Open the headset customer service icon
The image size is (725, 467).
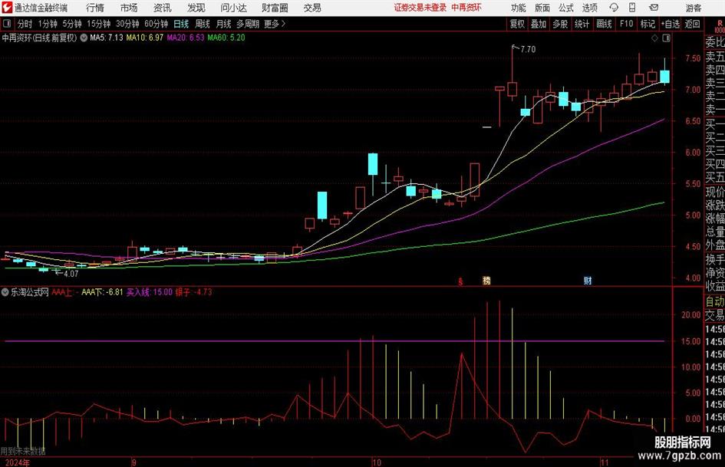click(614, 8)
